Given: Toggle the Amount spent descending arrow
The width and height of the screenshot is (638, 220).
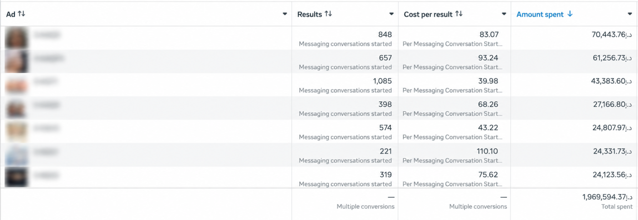Looking at the screenshot, I should [x=570, y=14].
